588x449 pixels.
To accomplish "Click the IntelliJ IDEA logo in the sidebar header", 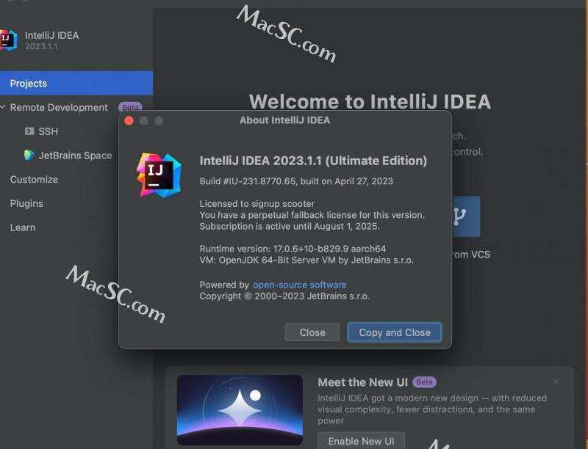I will click(8, 40).
